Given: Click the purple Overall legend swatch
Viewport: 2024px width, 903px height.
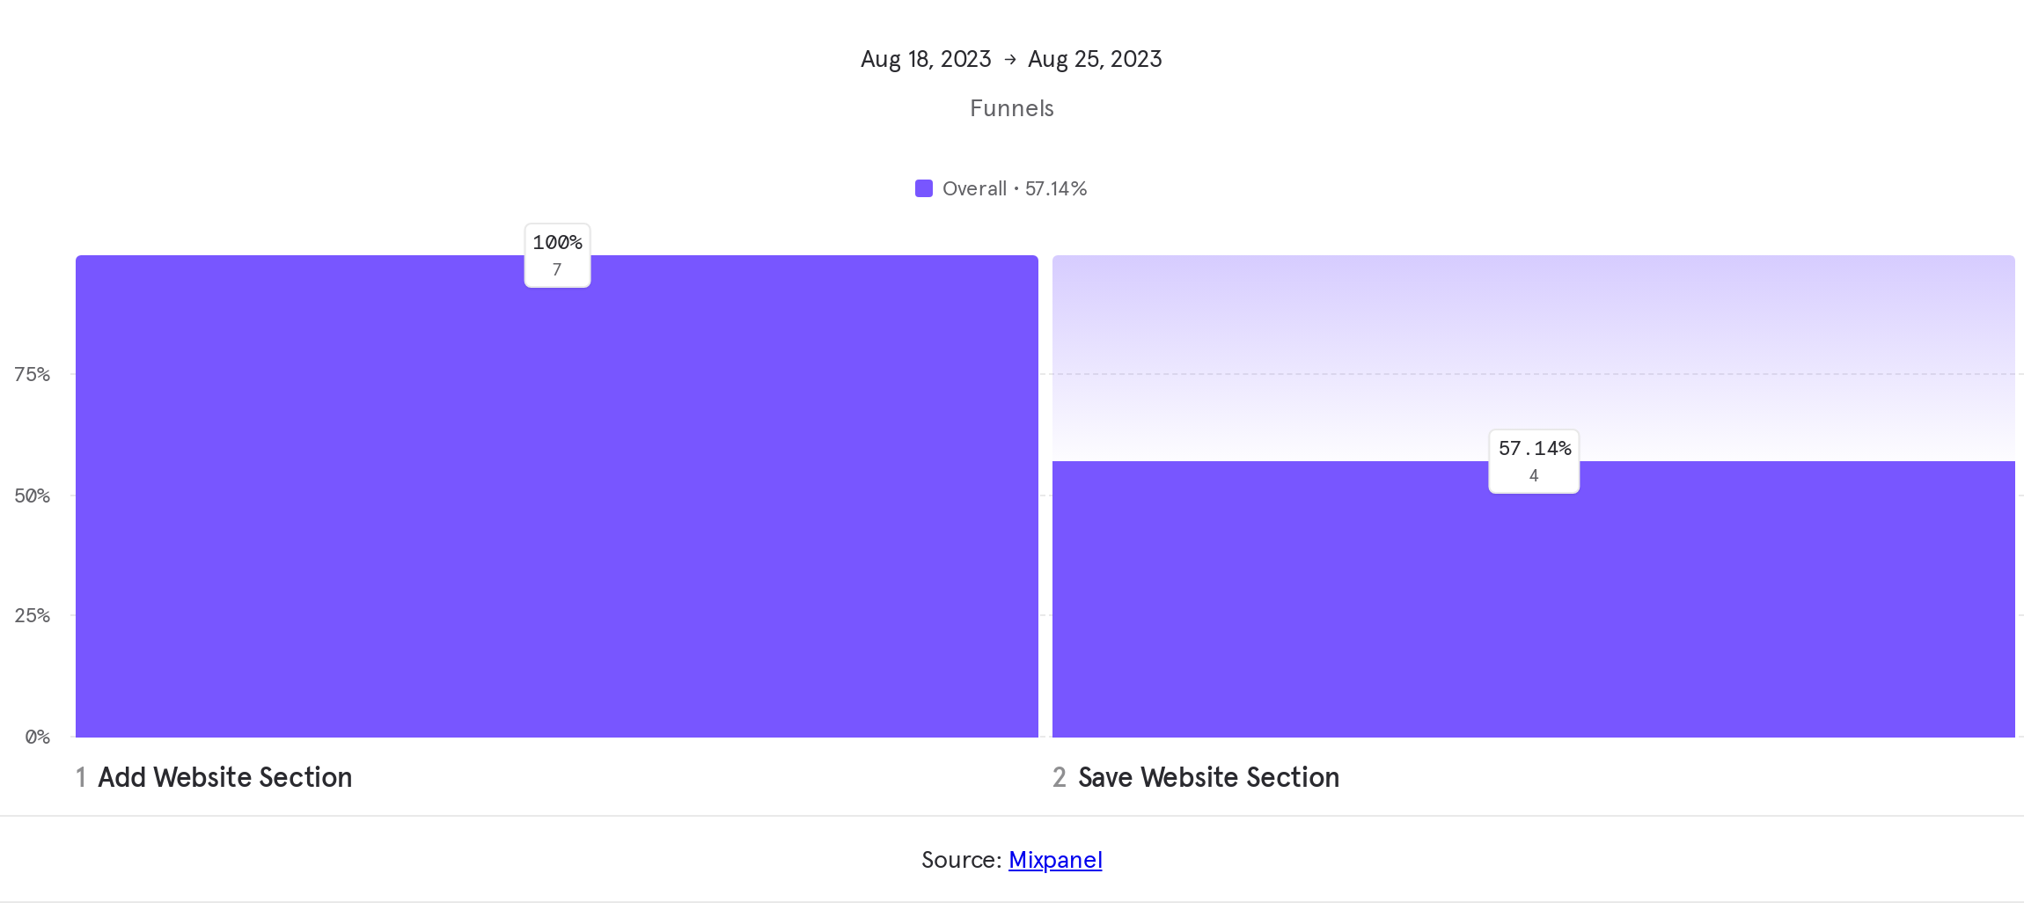Looking at the screenshot, I should (x=923, y=188).
